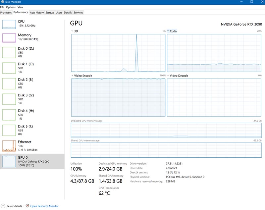265x210 pixels.
Task: Select Disk 3 (G:) in sidebar
Action: click(x=32, y=99)
